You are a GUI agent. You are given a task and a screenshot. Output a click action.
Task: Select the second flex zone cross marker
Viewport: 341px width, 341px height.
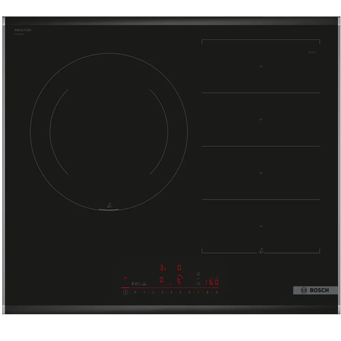click(261, 119)
